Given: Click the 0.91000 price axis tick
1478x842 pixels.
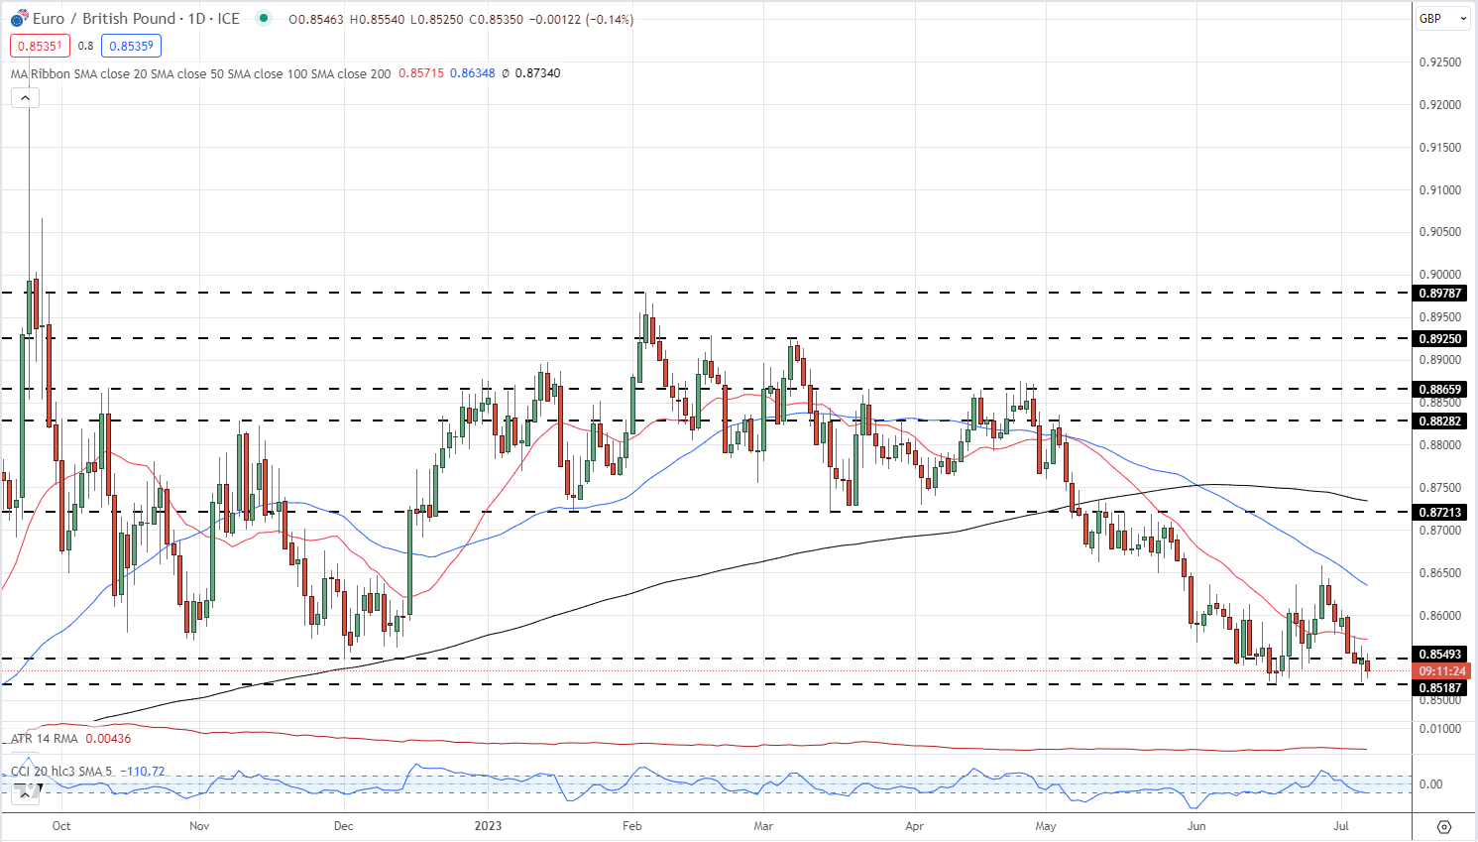Looking at the screenshot, I should 1440,190.
